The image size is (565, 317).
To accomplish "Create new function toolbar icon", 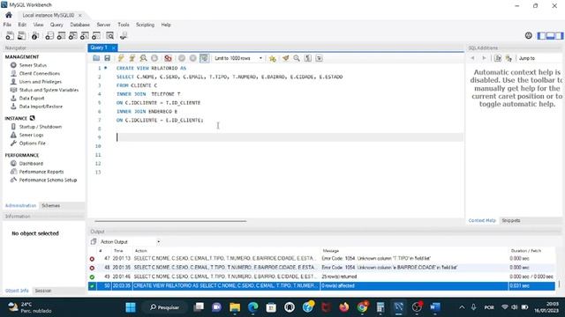I will 96,35.
